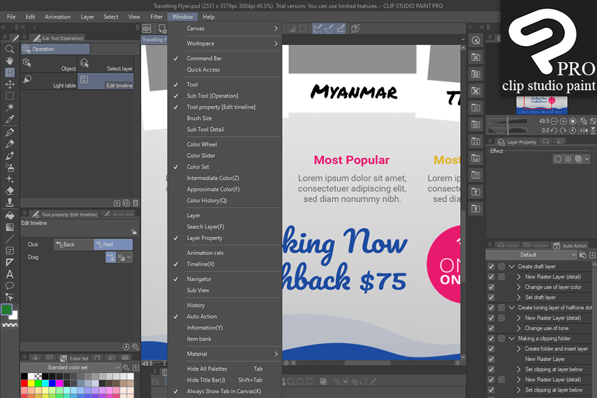Pick a yellow swatch from the color set
Viewport: 597px width, 398px height.
click(31, 383)
